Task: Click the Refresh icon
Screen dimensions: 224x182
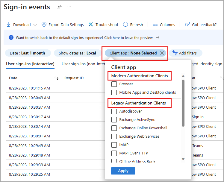Action: 125,25
